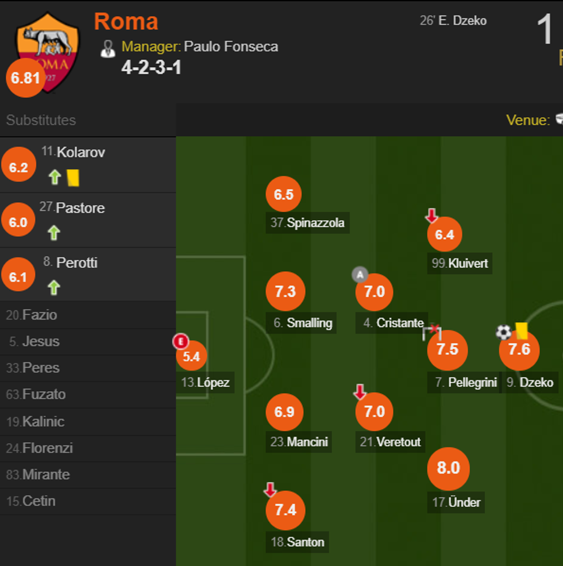Click the 6.81 team rating badge
This screenshot has height=566, width=563.
pos(25,79)
